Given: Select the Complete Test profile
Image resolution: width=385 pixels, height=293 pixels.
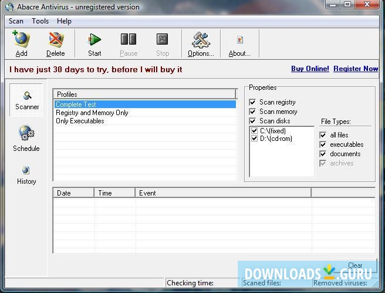Looking at the screenshot, I should [145, 105].
